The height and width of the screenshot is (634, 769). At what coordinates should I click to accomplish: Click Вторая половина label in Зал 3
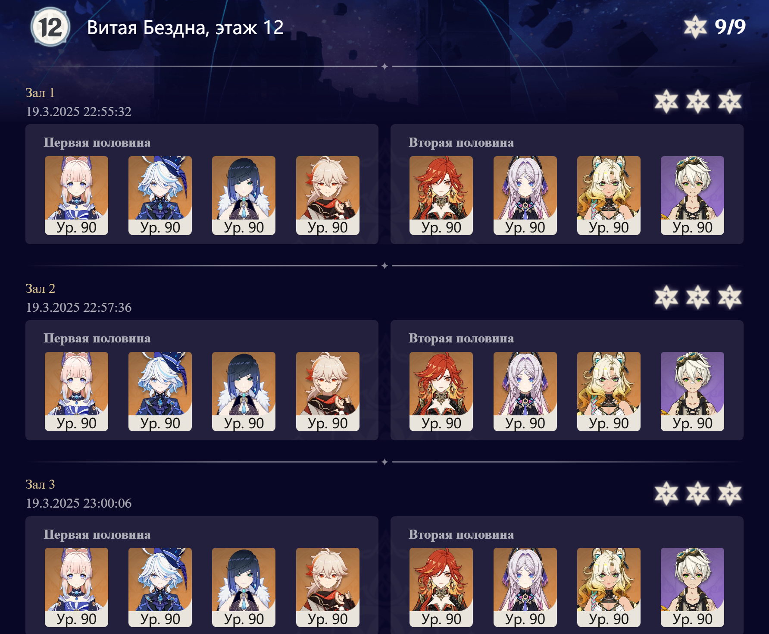[x=461, y=534]
